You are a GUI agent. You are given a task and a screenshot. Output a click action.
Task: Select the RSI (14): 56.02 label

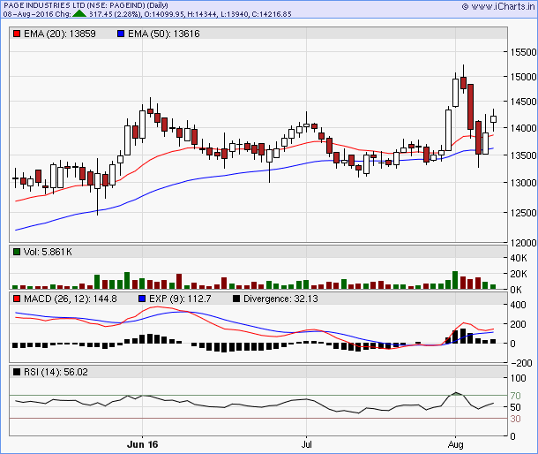56,372
